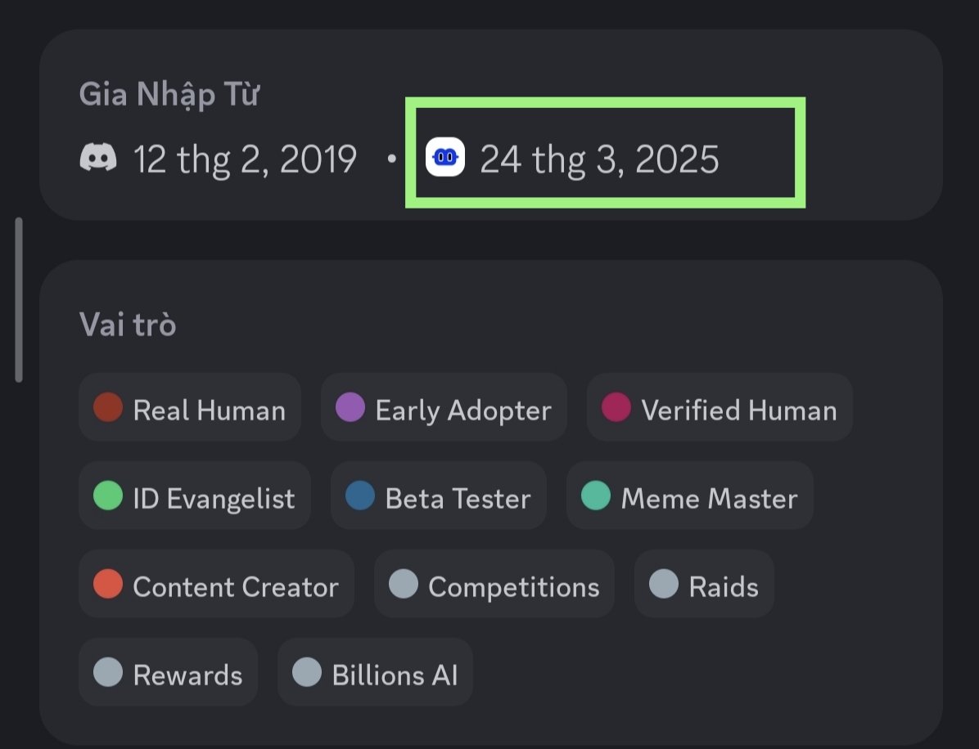Click the Competitions role chip
This screenshot has height=749, width=979.
click(x=494, y=585)
